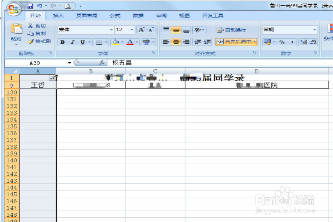Increase the font size
This screenshot has height=222, width=333.
141,30
